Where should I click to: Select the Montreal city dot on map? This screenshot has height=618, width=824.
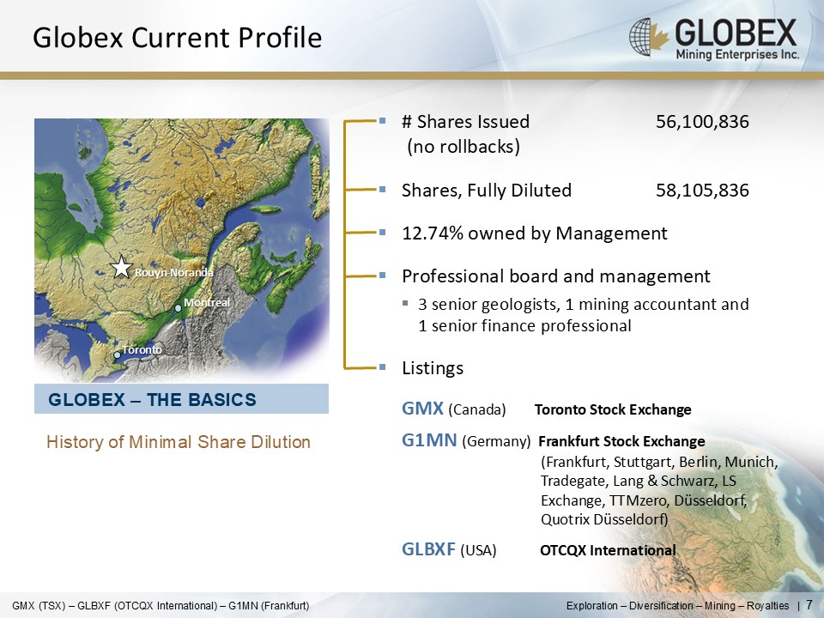[x=179, y=307]
